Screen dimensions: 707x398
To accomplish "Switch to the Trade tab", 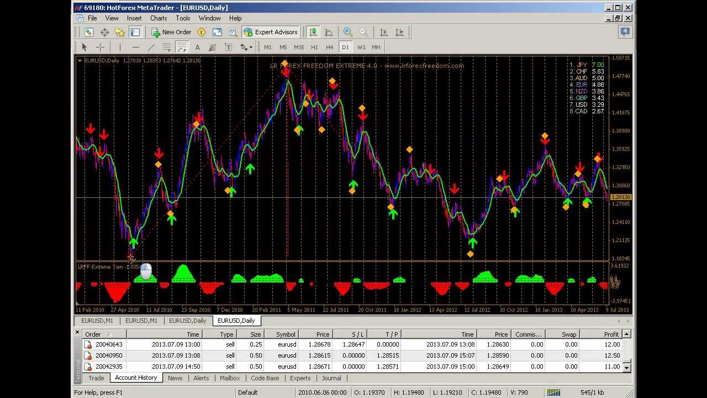I will click(96, 378).
